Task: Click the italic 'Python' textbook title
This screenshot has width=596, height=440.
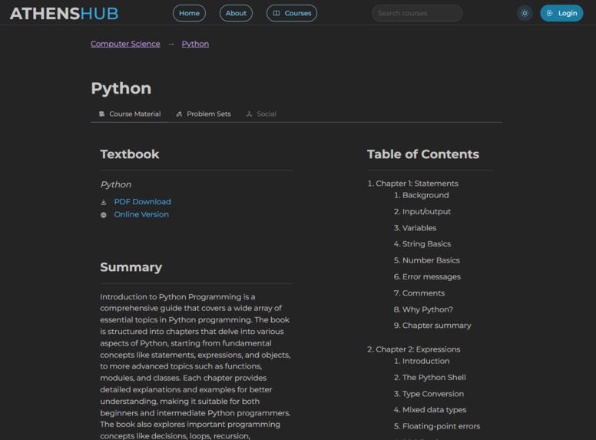Action: pyautogui.click(x=116, y=184)
